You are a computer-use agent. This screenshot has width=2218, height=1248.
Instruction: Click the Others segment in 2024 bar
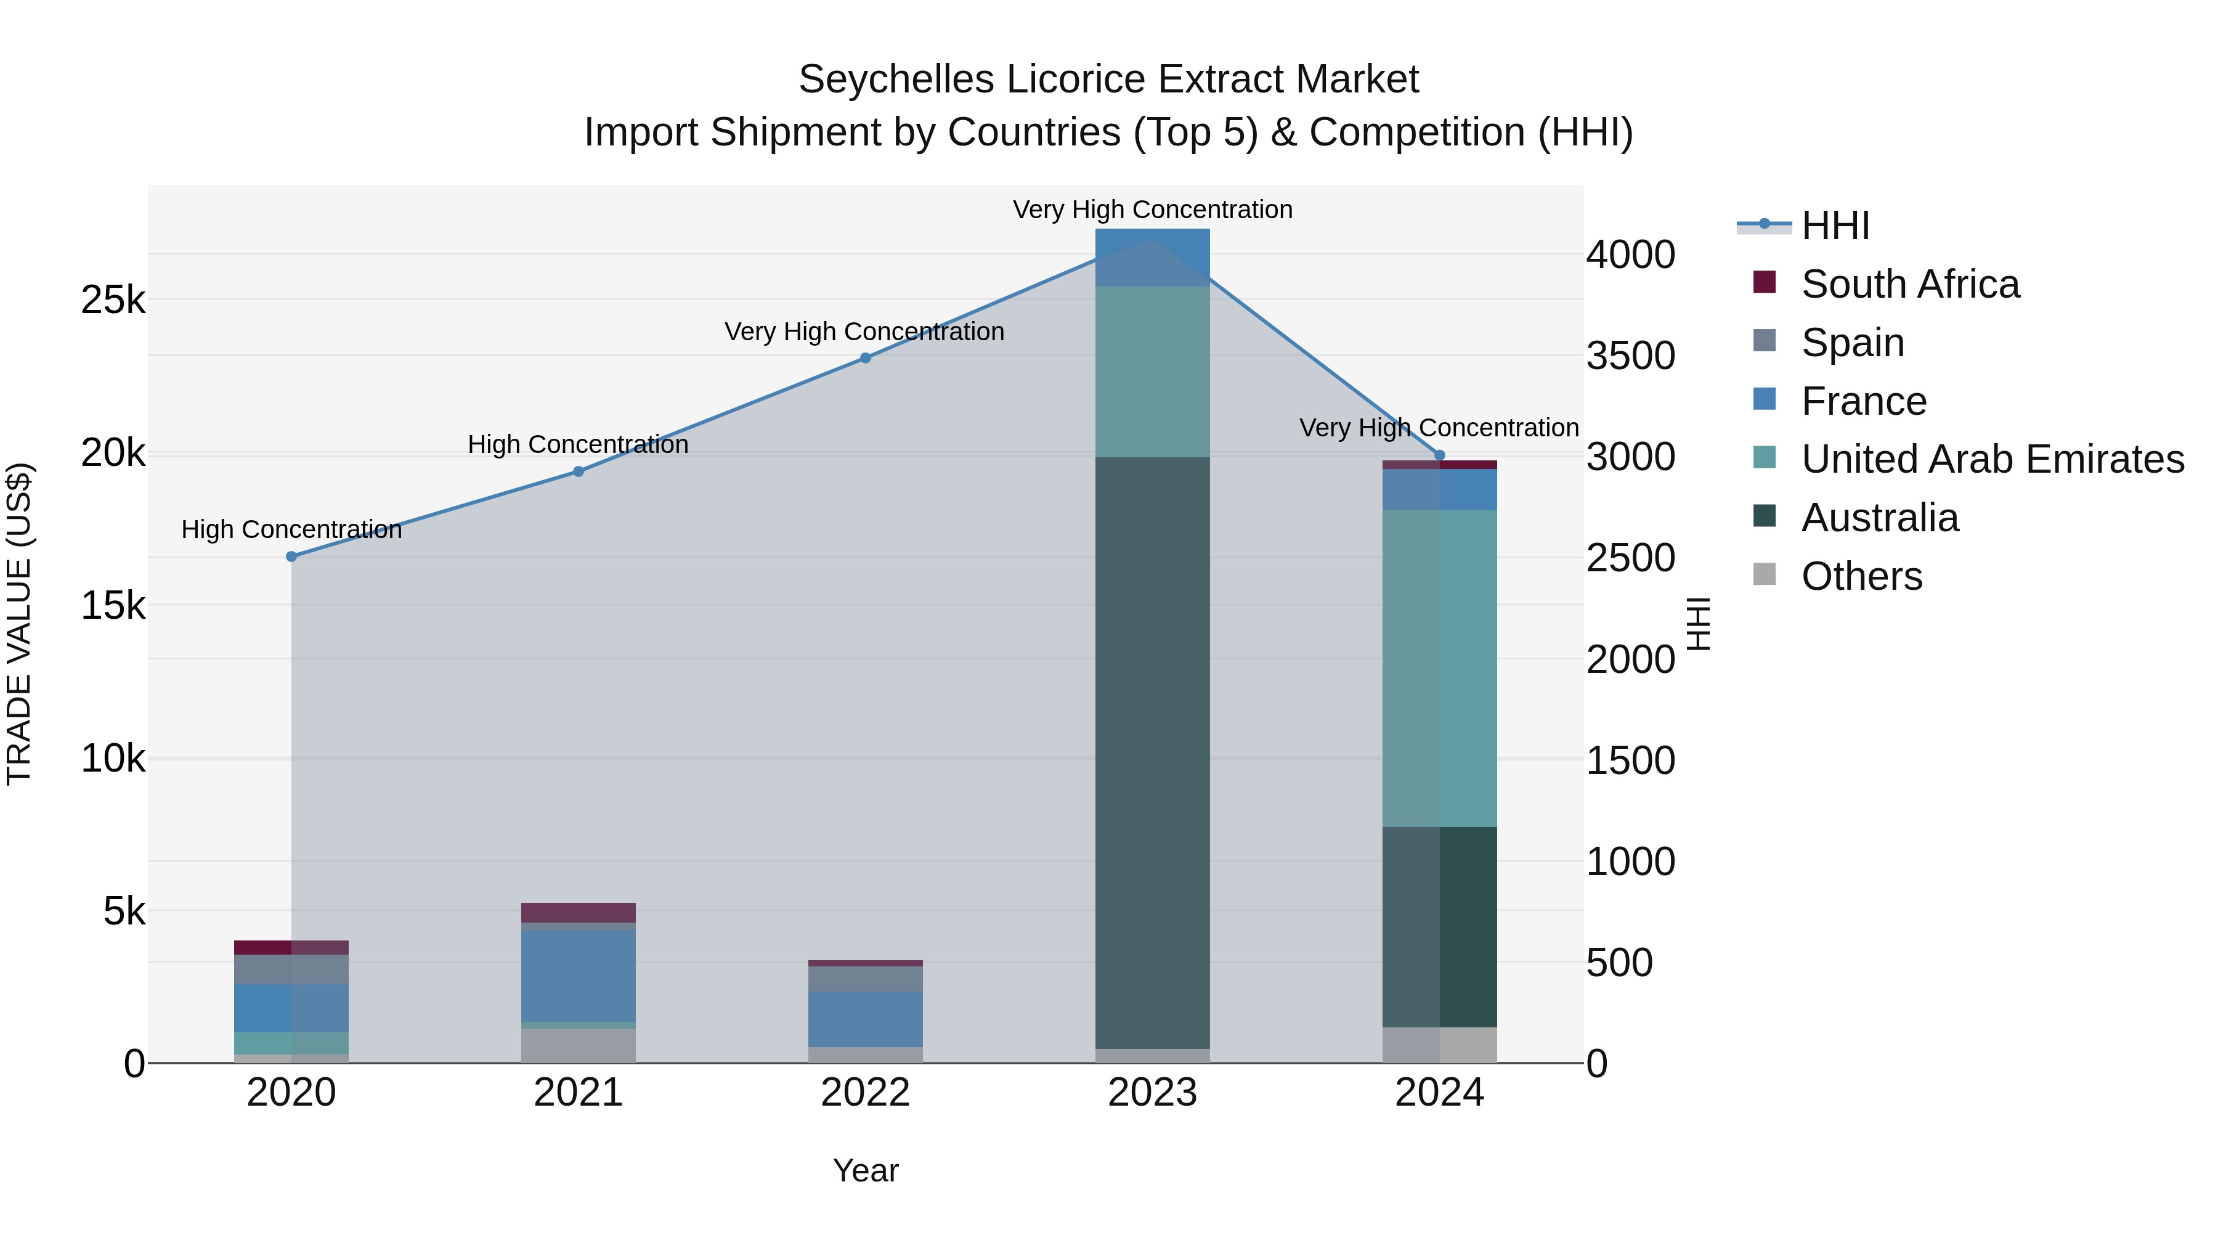tap(1440, 1046)
